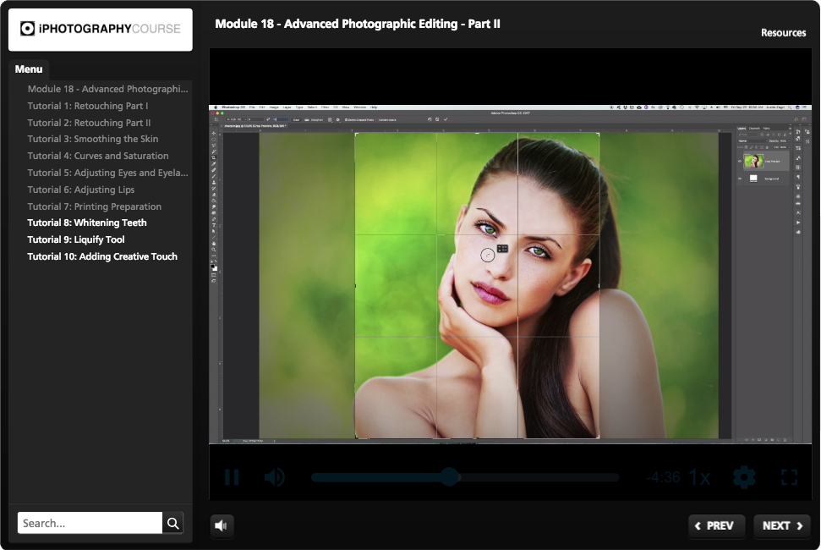Switch to the Channels panel tab
Viewport: 821px width, 550px height.
coord(754,128)
